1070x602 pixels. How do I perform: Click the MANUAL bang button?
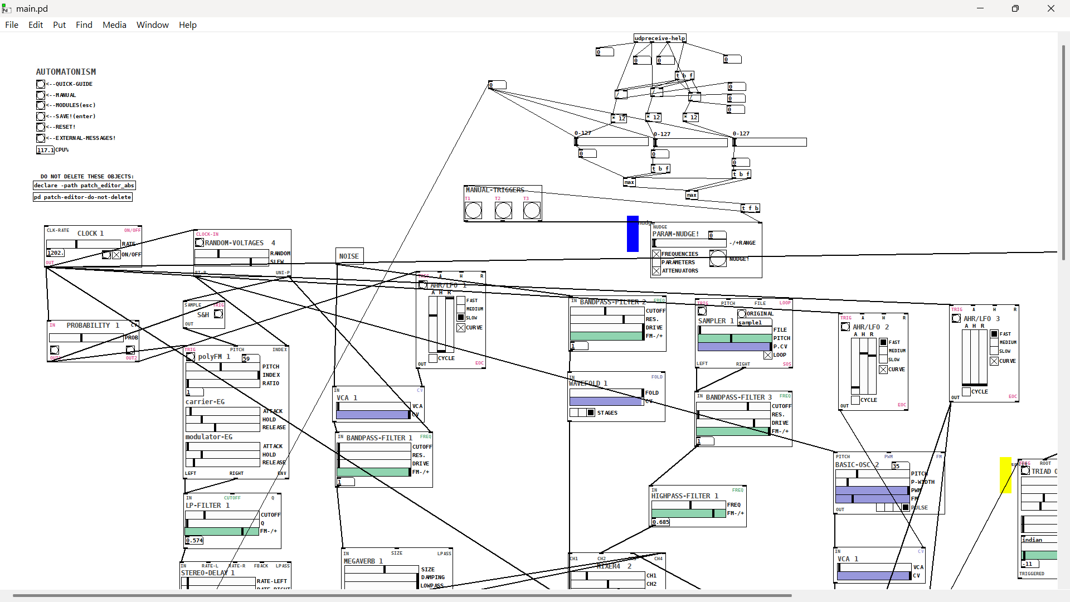pyautogui.click(x=41, y=95)
